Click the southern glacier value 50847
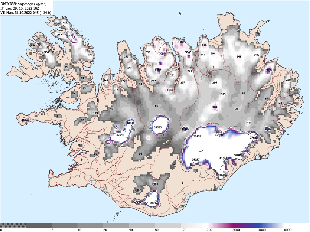Viewport: 310px width, 232px height. pos(153,203)
